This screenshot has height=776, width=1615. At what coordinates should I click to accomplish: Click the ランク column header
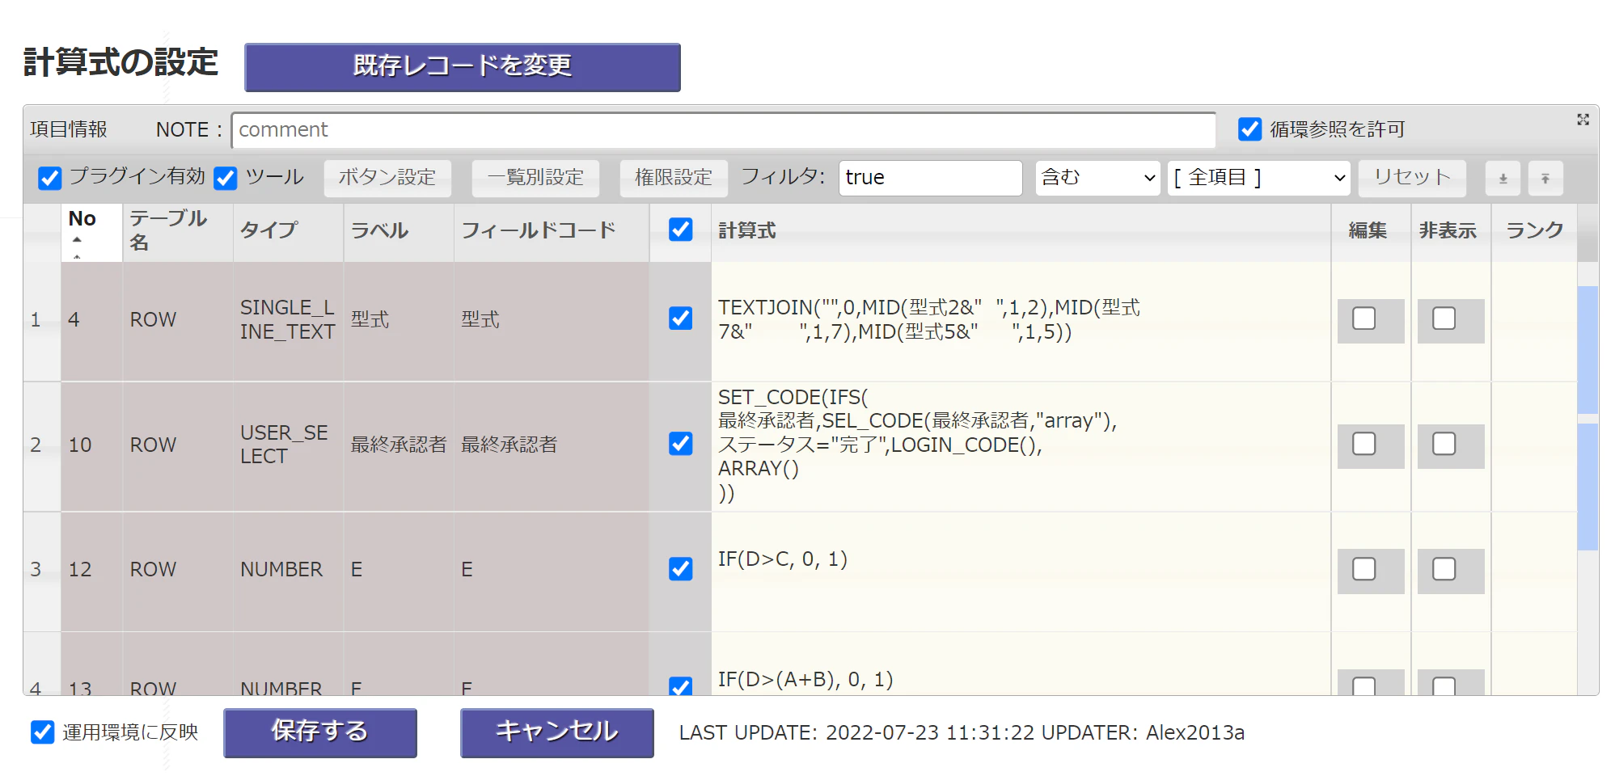(1534, 231)
